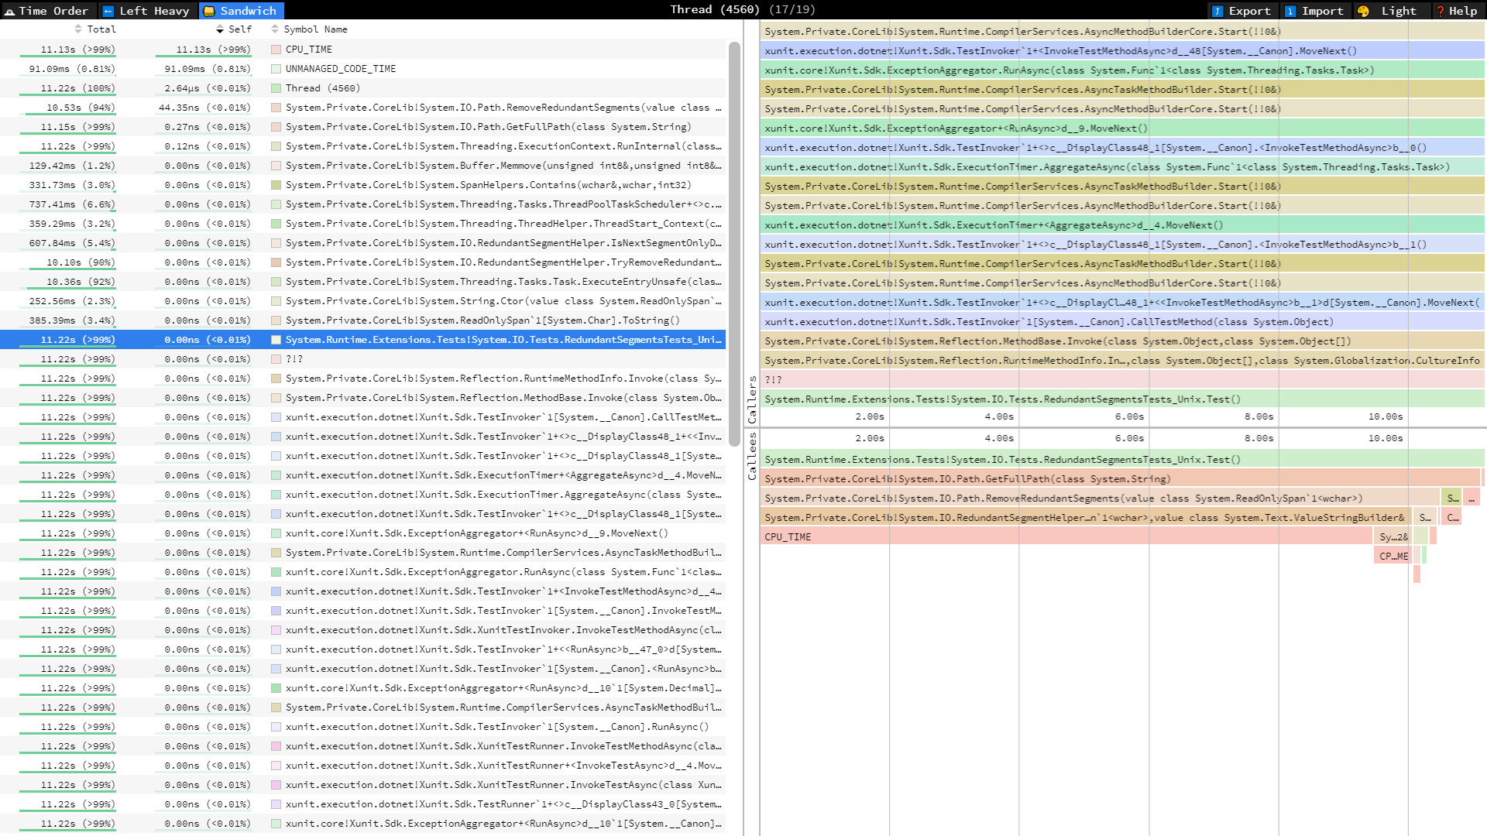Click the UNMANAGED_CODE_TIME color swatch
1487x836 pixels.
tap(276, 69)
